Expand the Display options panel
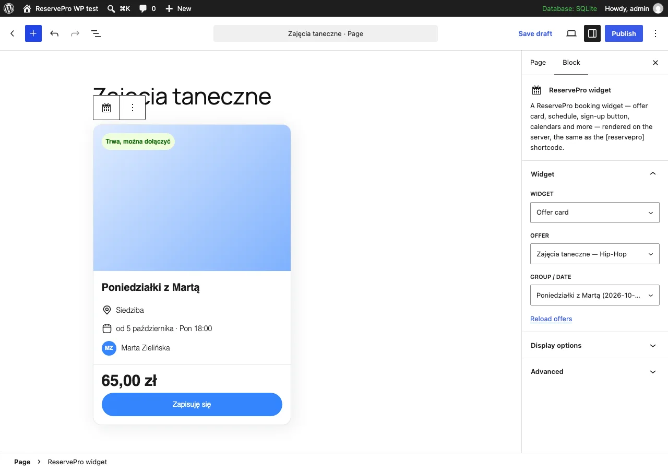 click(x=595, y=345)
